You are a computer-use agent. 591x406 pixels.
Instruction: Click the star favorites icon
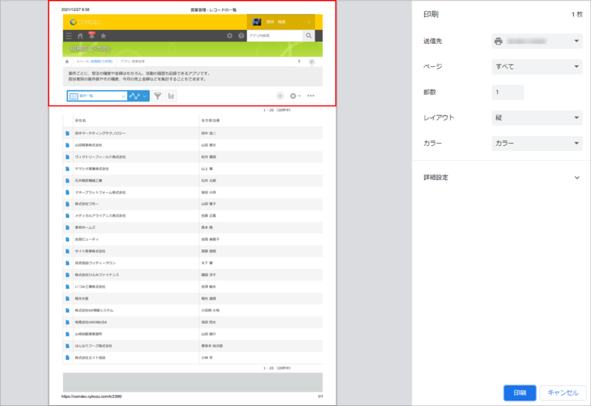click(103, 36)
